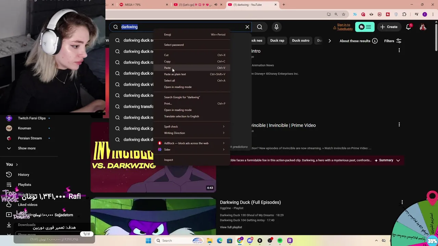Show hidden system tray icons
Viewport: 438px width, 246px height.
click(x=376, y=241)
